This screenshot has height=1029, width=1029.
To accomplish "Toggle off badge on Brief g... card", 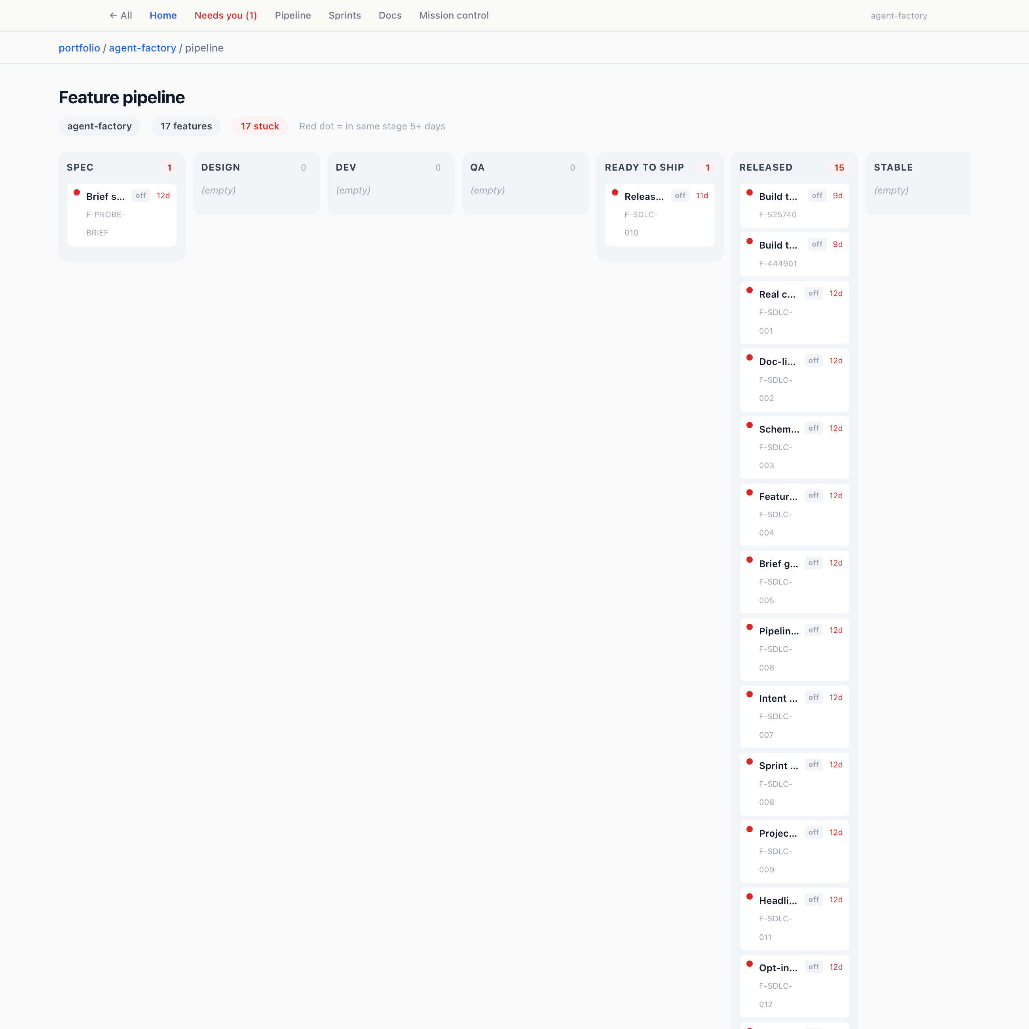I will (x=814, y=563).
